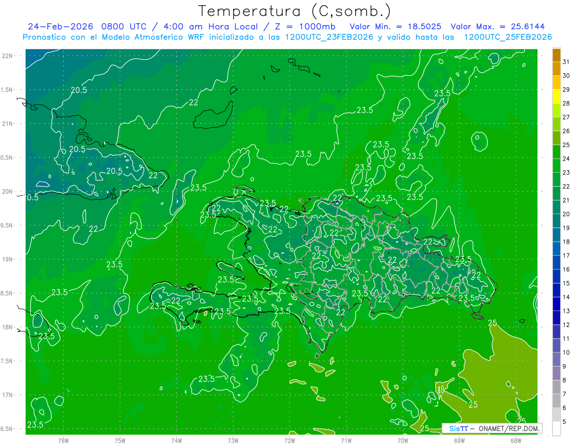This screenshot has width=579, height=447.
Task: Click the brown top swatch above 31
Action: click(556, 55)
